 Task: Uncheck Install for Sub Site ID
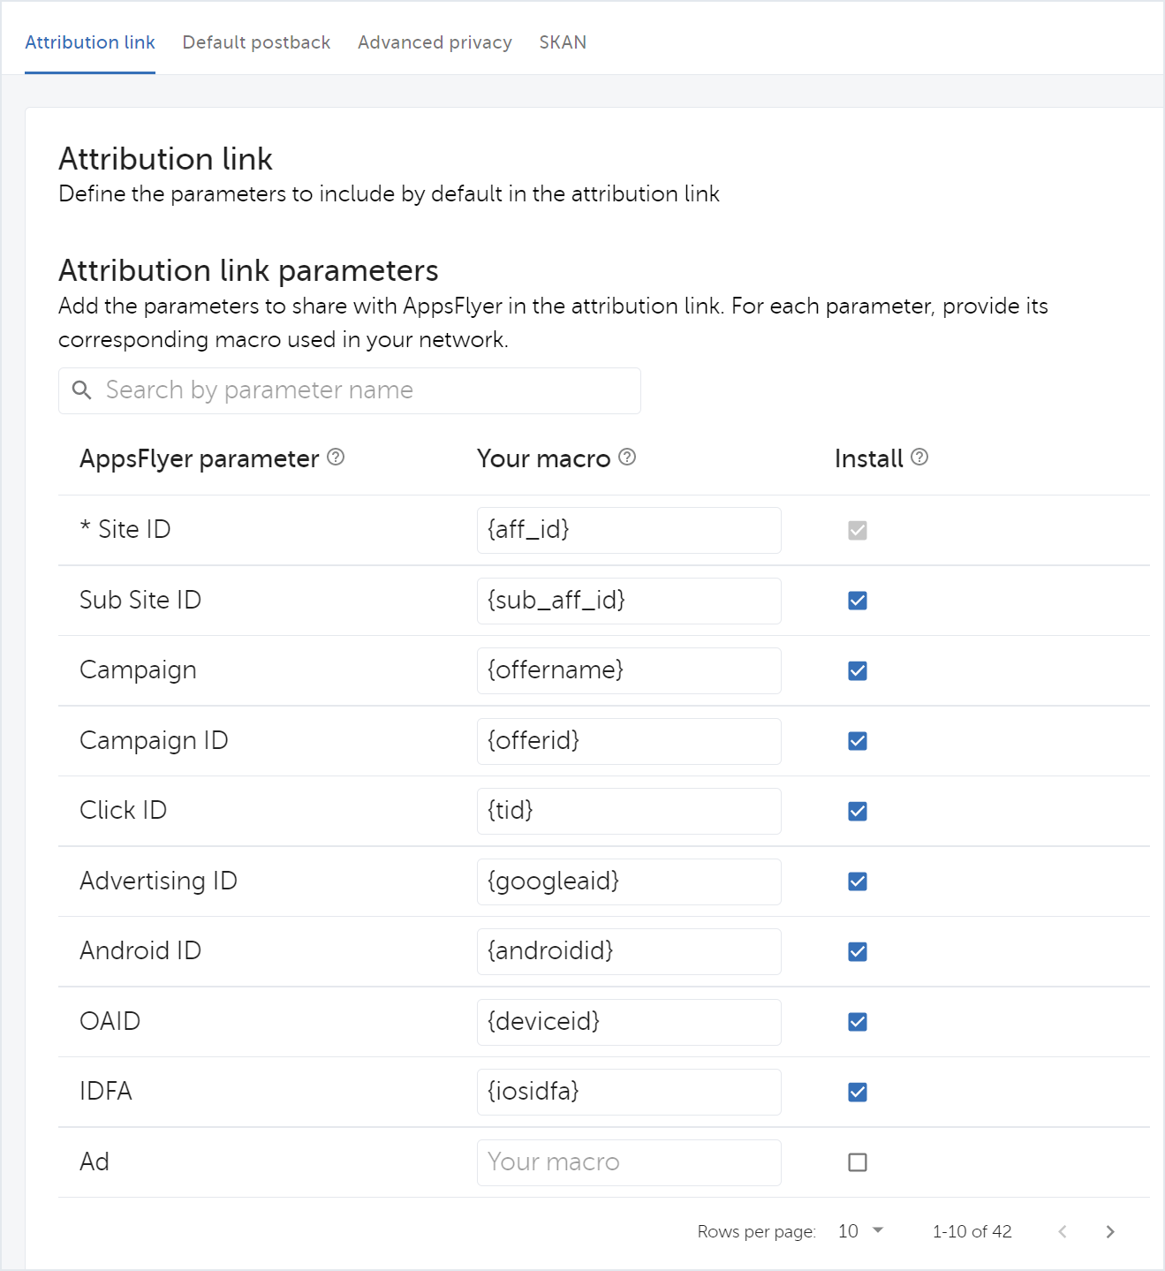tap(857, 601)
